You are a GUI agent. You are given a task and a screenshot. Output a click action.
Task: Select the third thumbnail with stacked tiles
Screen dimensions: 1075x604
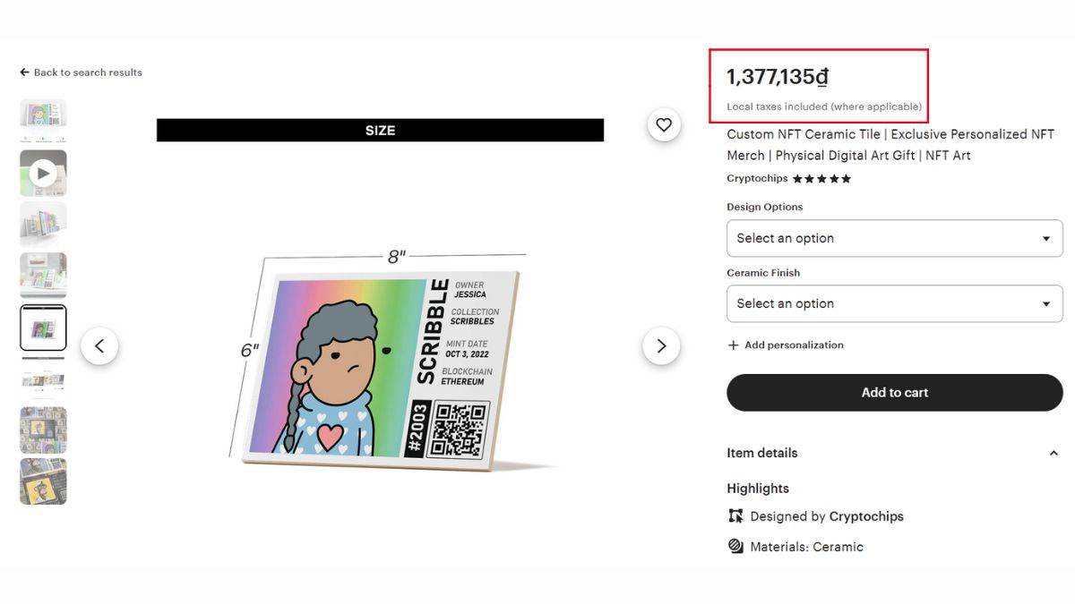coord(43,225)
